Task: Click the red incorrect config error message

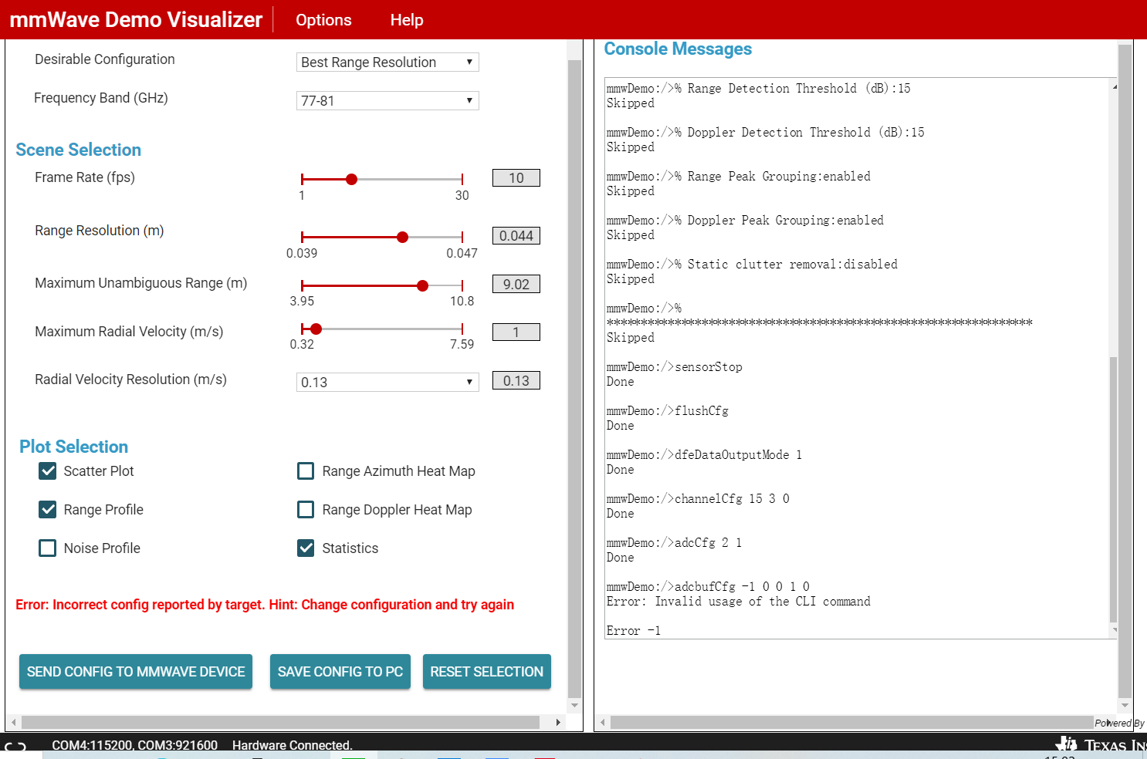Action: pyautogui.click(x=265, y=605)
